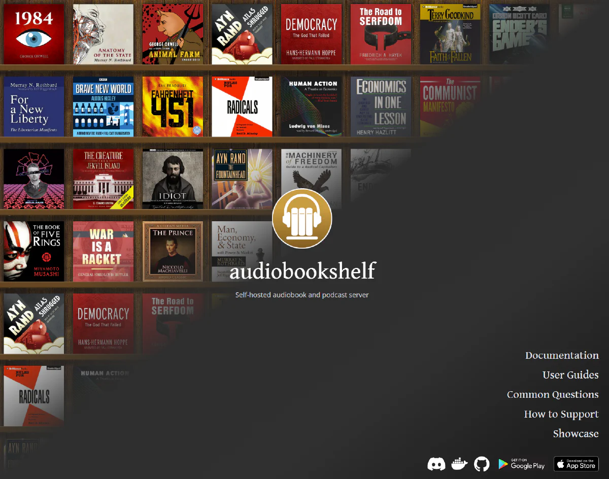Click the Docker icon

[459, 464]
